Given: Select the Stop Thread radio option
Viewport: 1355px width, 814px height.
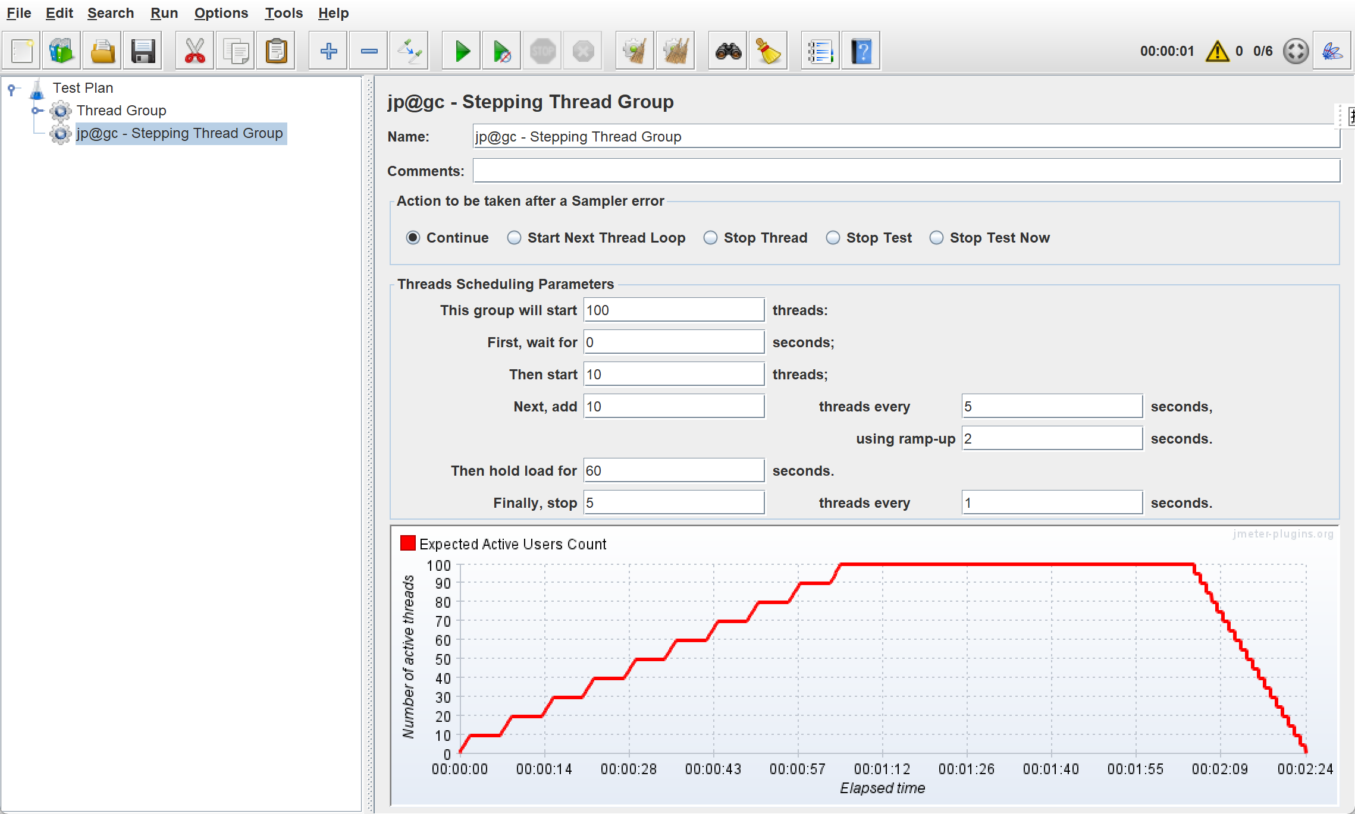Looking at the screenshot, I should coord(710,238).
